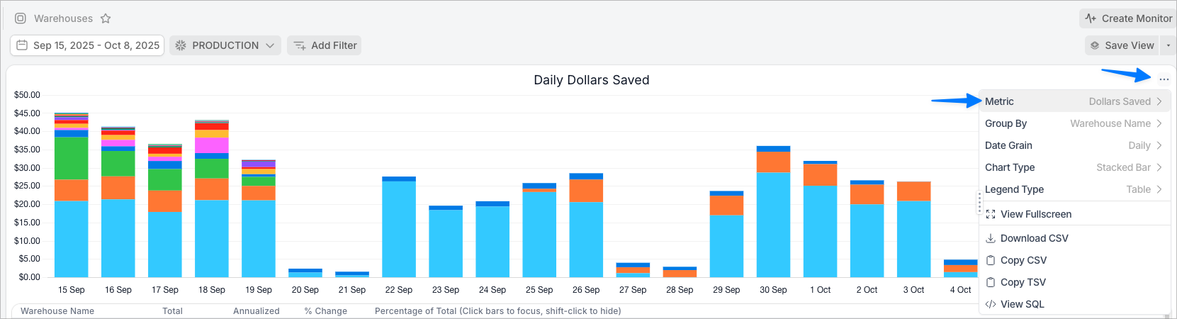
Task: Open the Chart Type submenu
Action: click(x=1074, y=167)
